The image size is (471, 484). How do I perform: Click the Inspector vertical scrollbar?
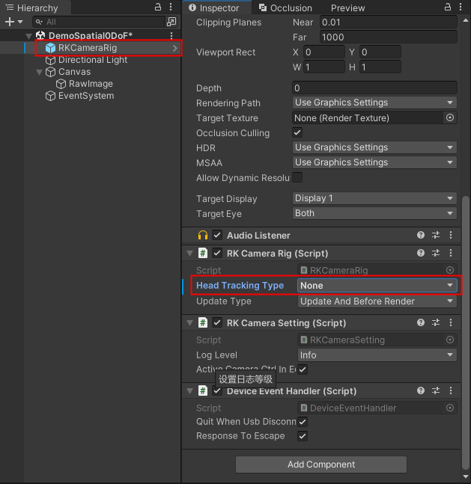point(466,333)
